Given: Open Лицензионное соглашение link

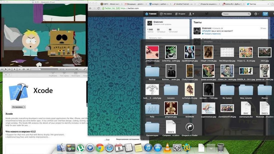Looking at the screenshot, I should coord(128,139).
